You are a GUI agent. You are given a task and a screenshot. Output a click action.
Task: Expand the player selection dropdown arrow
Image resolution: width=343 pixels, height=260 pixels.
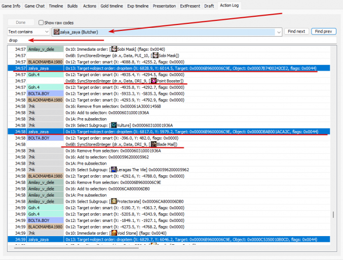279,32
